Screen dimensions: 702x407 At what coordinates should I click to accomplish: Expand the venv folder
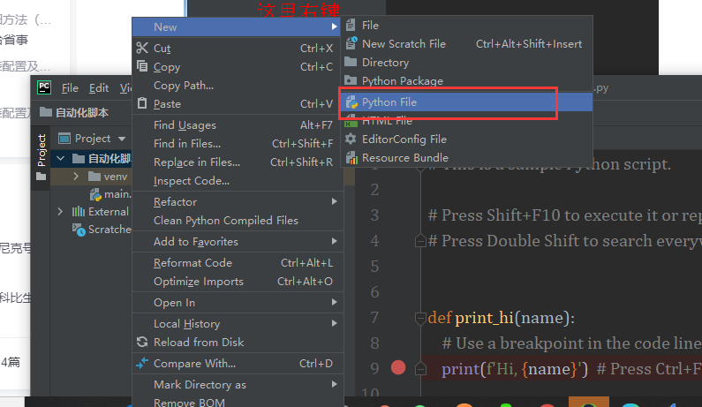click(x=76, y=177)
